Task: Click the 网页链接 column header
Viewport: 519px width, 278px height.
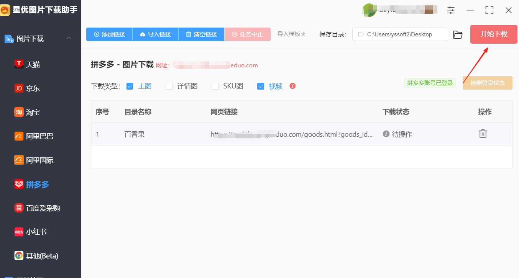Action: (224, 112)
